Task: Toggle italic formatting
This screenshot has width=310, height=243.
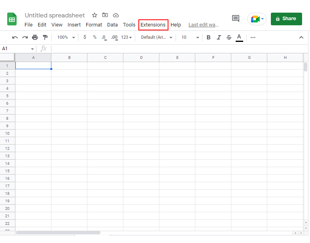Action: point(219,37)
